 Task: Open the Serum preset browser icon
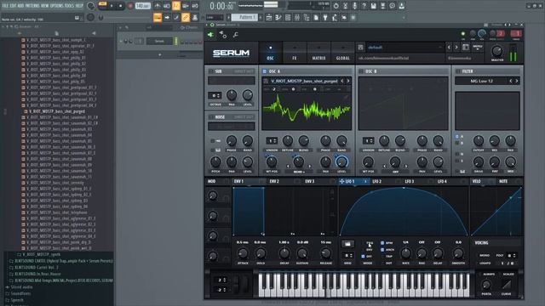pyautogui.click(x=466, y=48)
